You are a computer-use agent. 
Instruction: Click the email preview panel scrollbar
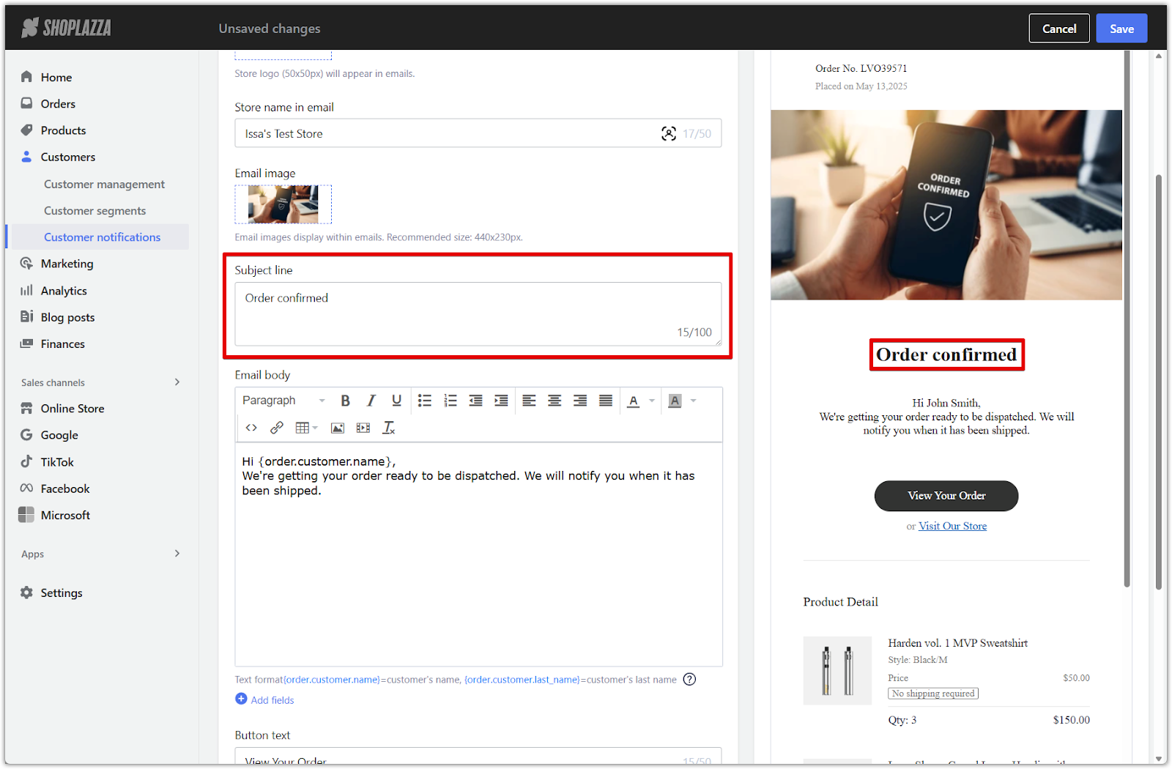(x=1127, y=319)
